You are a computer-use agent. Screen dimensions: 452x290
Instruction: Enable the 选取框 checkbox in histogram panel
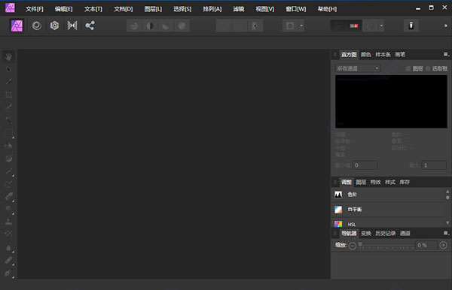point(428,68)
